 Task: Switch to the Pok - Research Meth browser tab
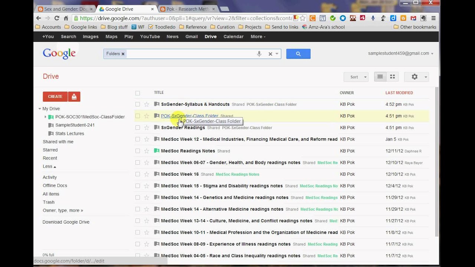coord(187,9)
